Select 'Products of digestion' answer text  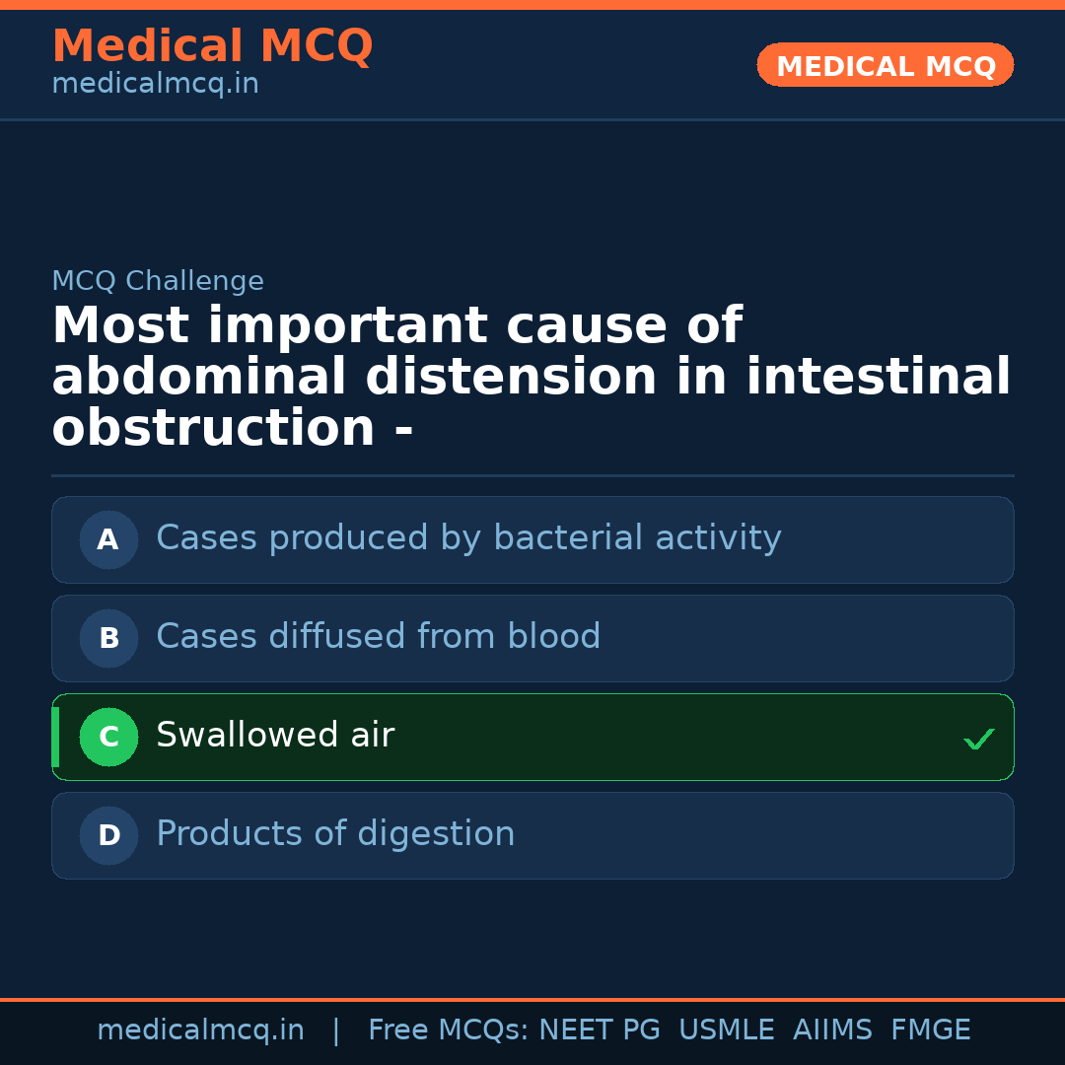click(335, 834)
